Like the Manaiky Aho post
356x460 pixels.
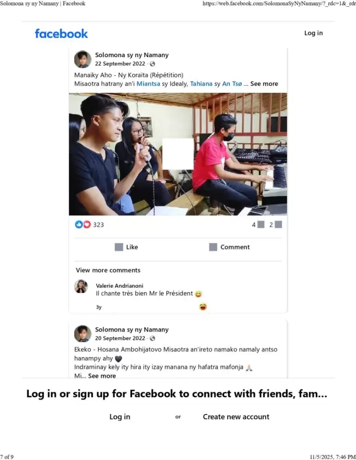pos(126,247)
